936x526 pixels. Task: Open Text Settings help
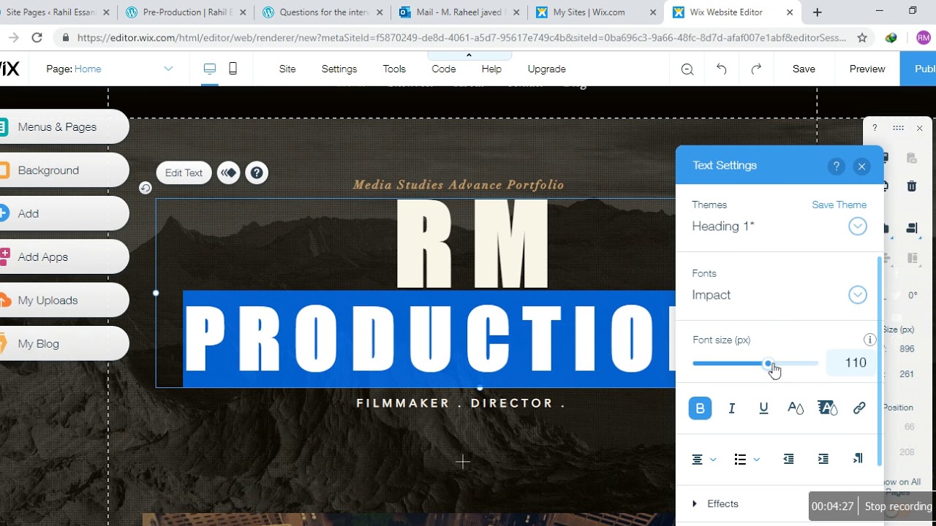[837, 167]
